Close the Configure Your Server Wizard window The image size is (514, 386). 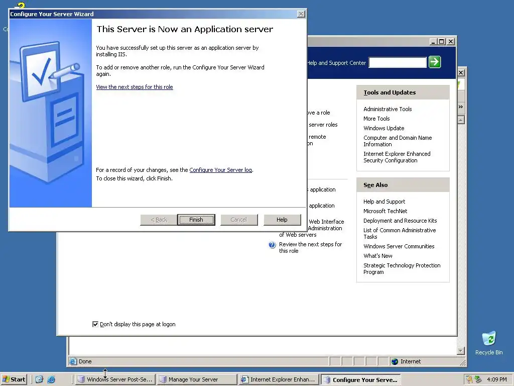point(301,14)
